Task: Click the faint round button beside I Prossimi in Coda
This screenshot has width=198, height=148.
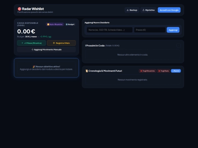Action: point(179,46)
